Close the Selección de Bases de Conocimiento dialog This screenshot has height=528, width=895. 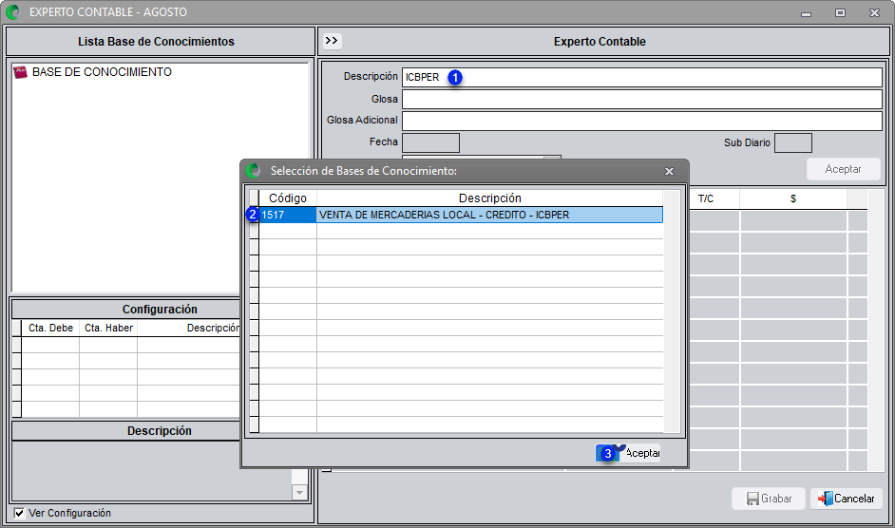tap(670, 171)
